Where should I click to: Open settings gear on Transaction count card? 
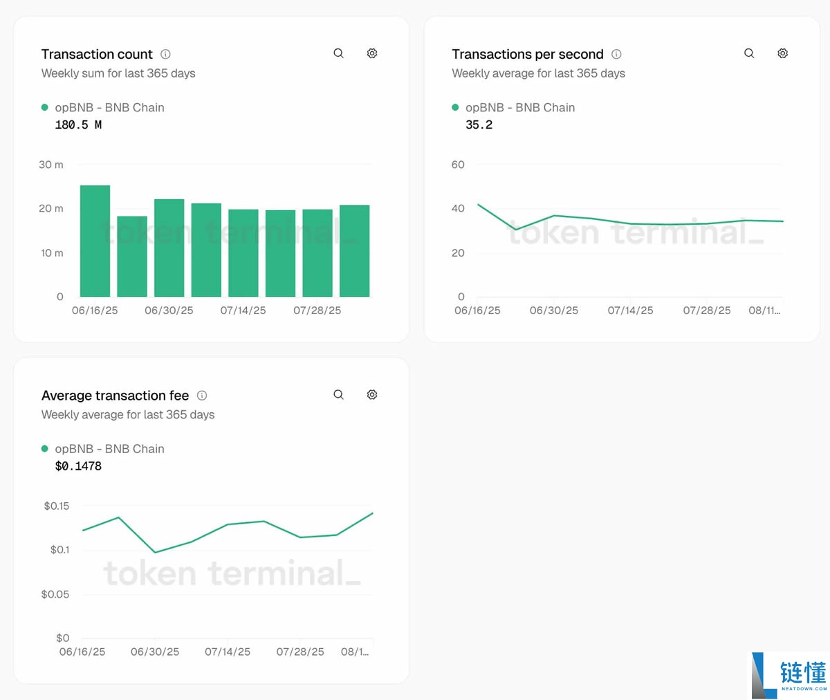tap(372, 53)
